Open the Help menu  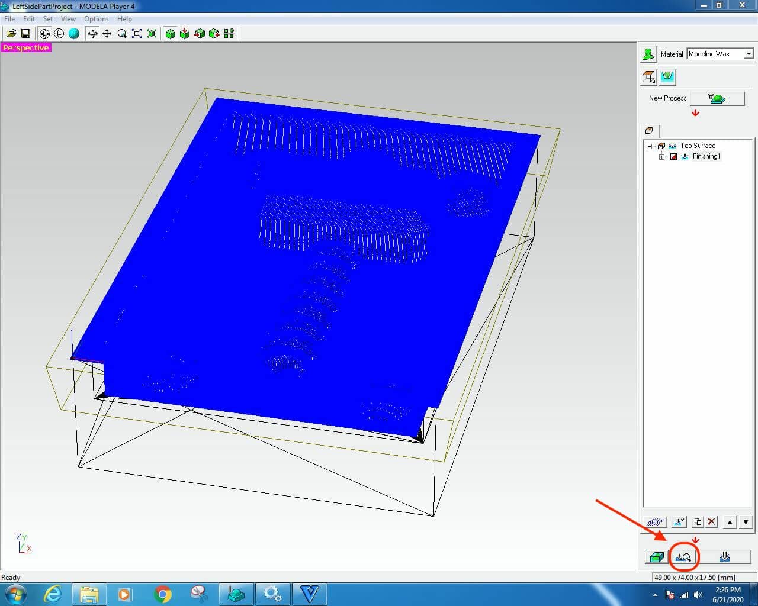point(124,19)
